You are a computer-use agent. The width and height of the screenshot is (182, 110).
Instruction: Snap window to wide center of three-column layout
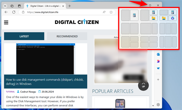(168, 42)
